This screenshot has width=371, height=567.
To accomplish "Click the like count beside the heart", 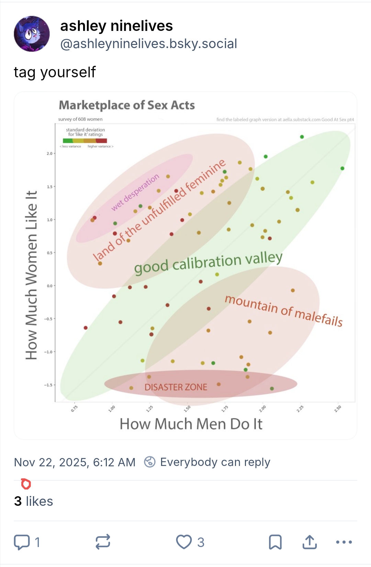I will pos(201,542).
